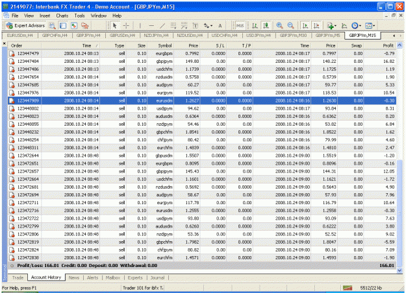The height and width of the screenshot is (293, 406).
Task: Open the Tools menu
Action: click(x=79, y=16)
